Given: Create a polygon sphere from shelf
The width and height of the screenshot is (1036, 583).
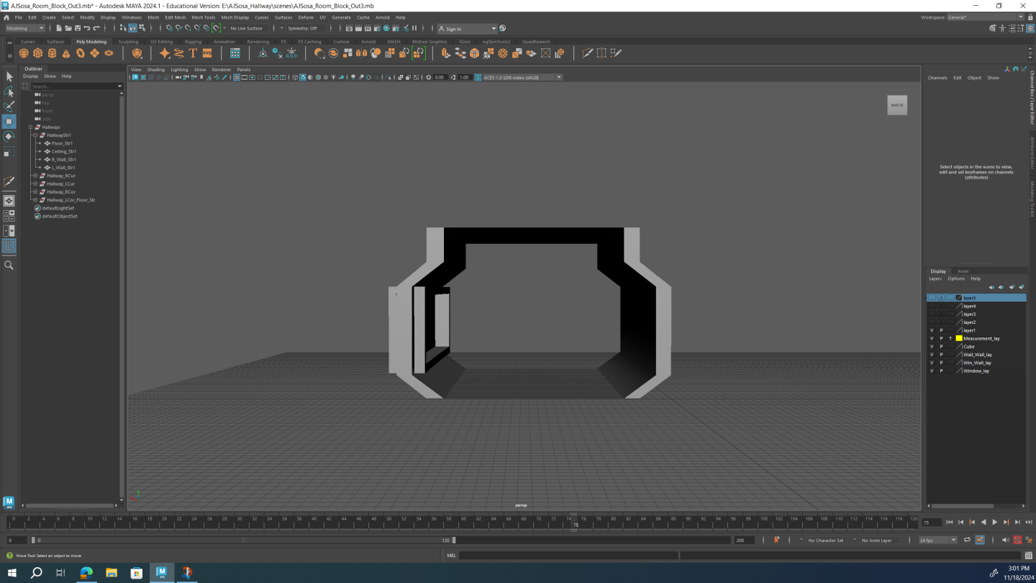Looking at the screenshot, I should point(24,53).
